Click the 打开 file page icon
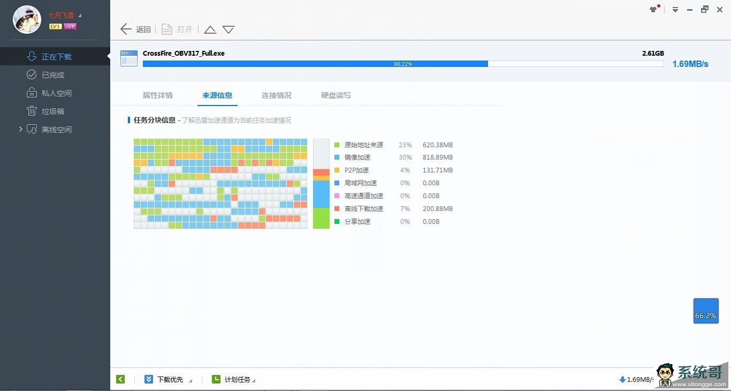 pos(167,29)
